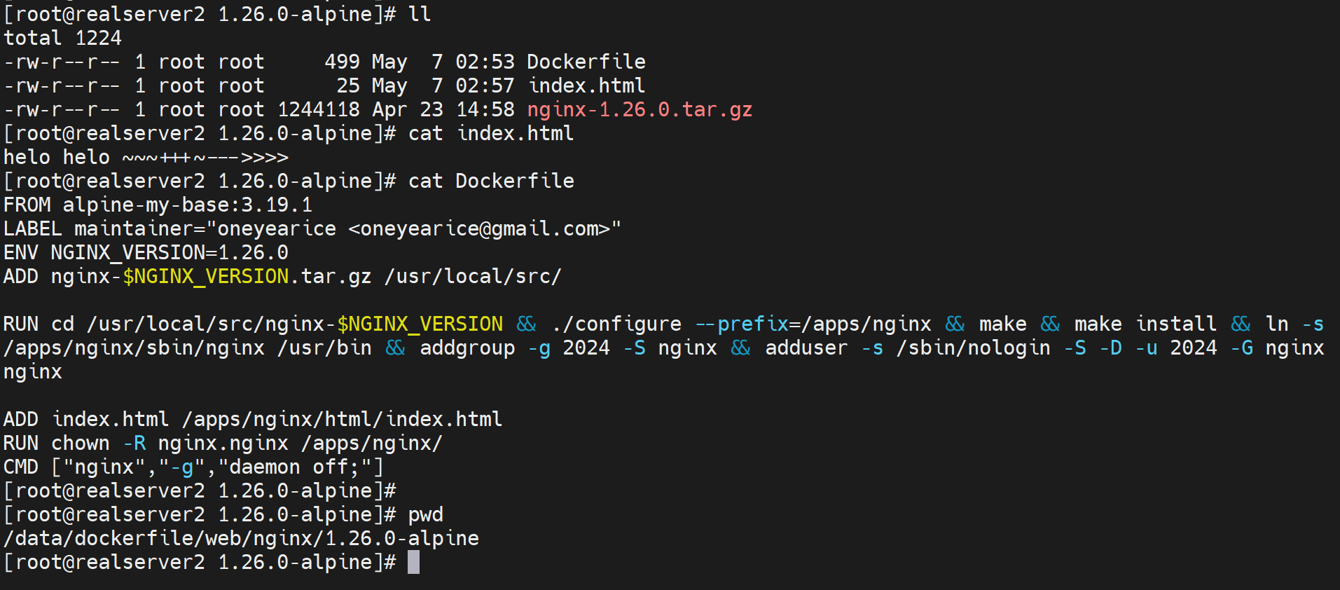Click the /data/dockerfile/web/nginx/1.26.0-alpine path output
Image resolution: width=1340 pixels, height=590 pixels.
(x=241, y=538)
